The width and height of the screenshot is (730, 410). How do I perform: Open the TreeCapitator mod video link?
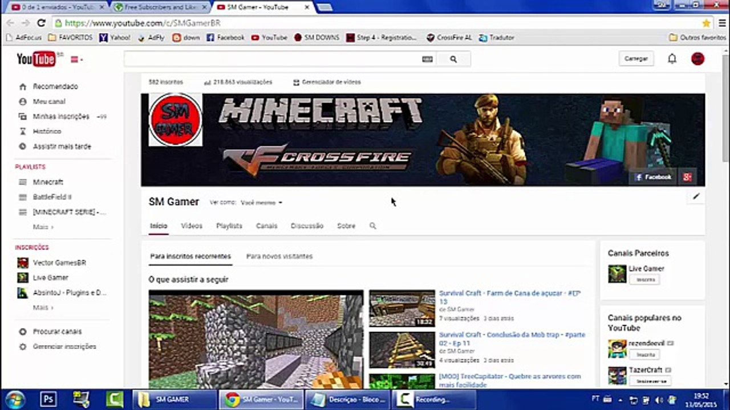tap(510, 380)
